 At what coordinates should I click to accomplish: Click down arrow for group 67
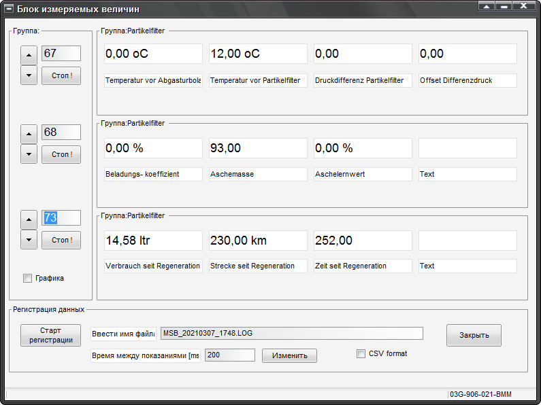[x=29, y=75]
